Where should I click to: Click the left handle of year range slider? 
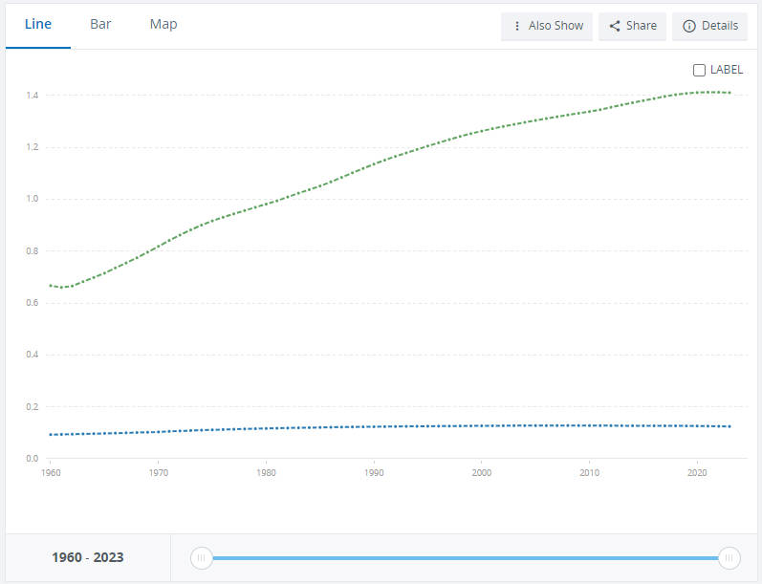pos(201,558)
